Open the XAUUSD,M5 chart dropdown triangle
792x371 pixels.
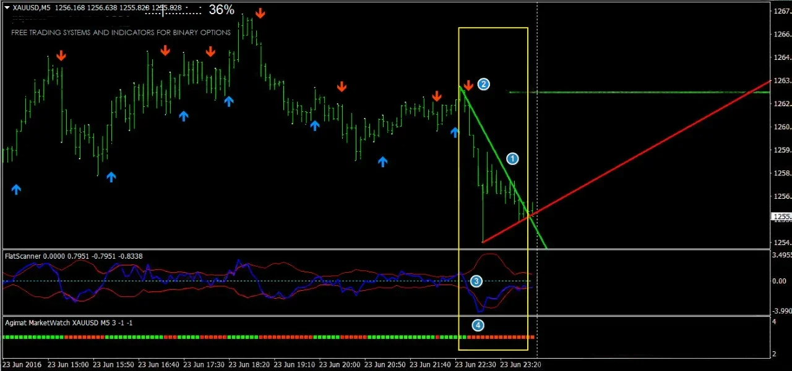(7, 8)
